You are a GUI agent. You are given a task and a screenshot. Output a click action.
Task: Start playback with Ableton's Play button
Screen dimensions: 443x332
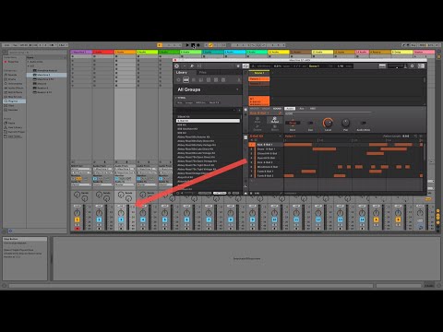tap(187, 45)
